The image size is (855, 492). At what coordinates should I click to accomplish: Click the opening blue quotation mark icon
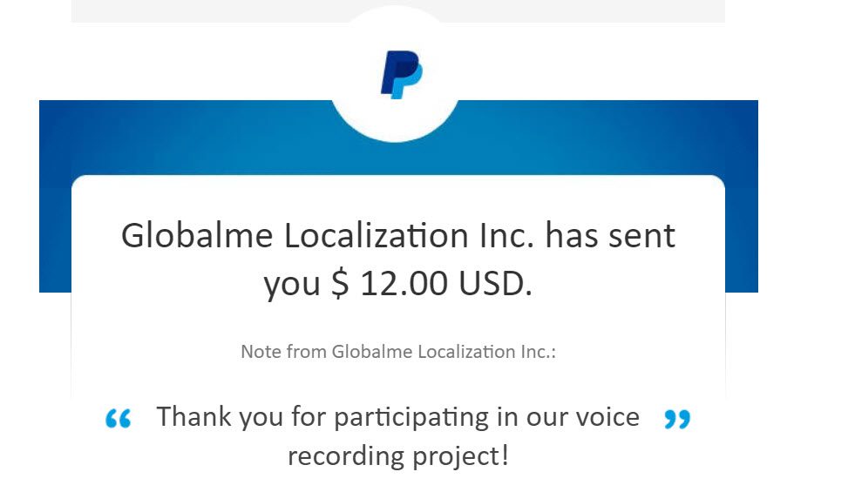119,419
